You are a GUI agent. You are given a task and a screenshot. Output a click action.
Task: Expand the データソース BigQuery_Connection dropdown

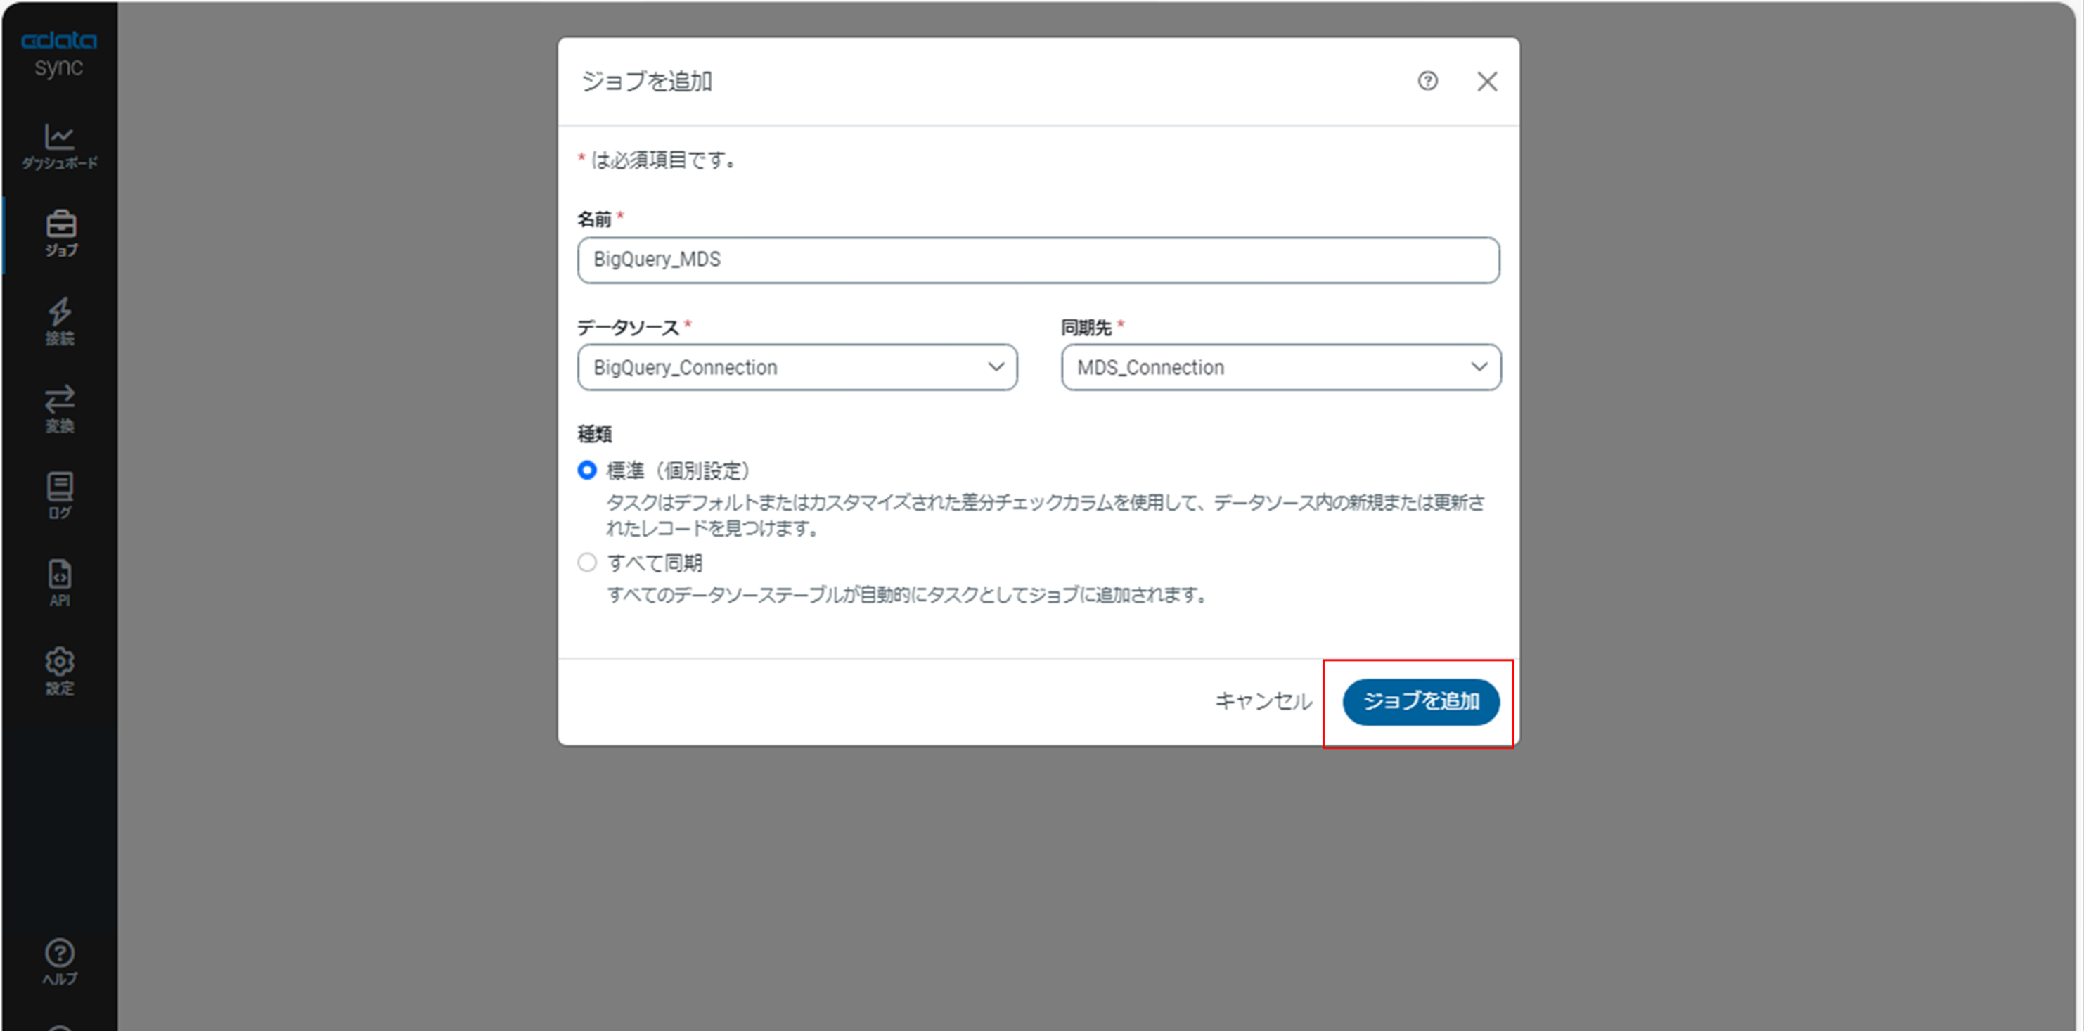tap(798, 367)
